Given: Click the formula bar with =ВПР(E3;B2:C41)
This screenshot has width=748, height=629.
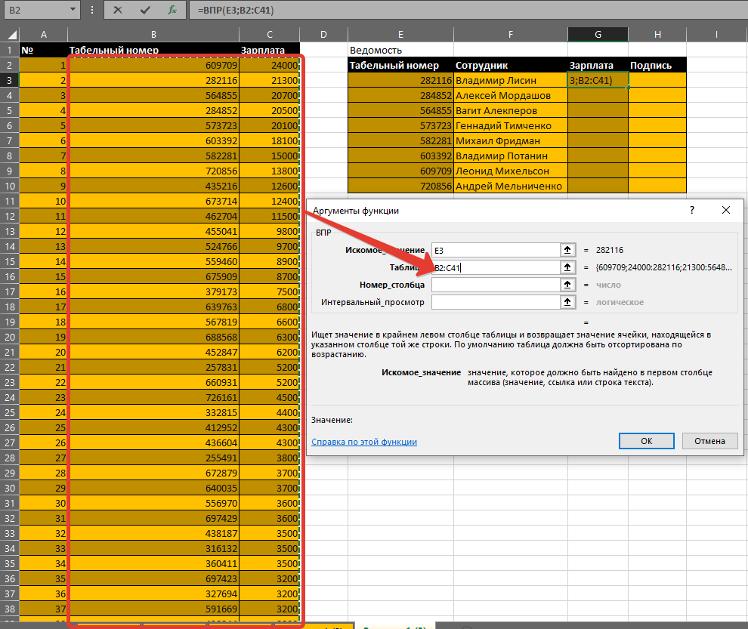Looking at the screenshot, I should (x=468, y=10).
